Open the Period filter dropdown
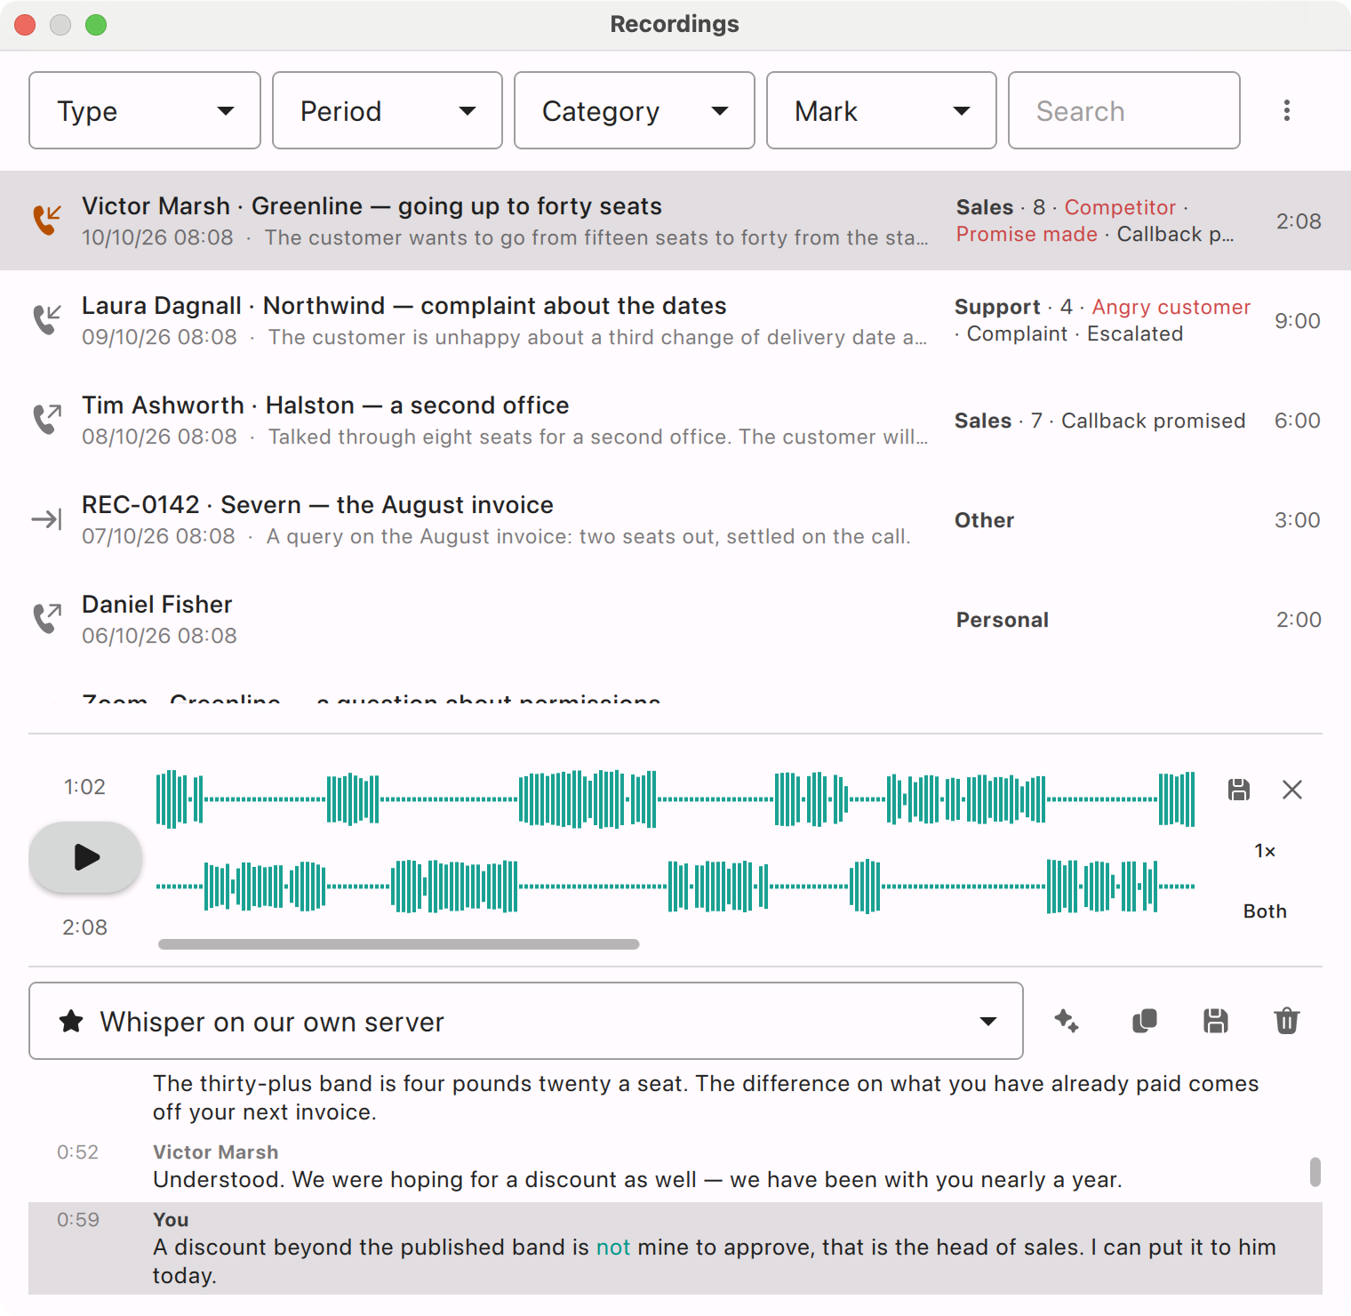 click(x=388, y=110)
